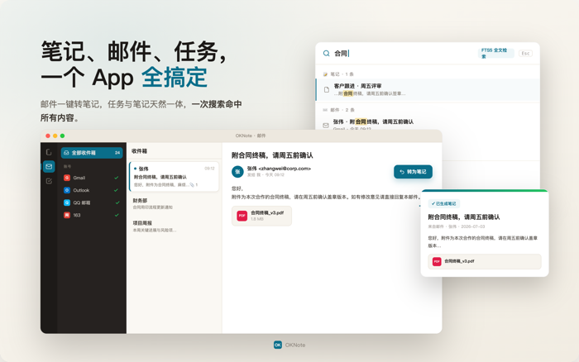The width and height of the screenshot is (579, 362).
Task: Click the search input containing 合同
Action: point(404,54)
